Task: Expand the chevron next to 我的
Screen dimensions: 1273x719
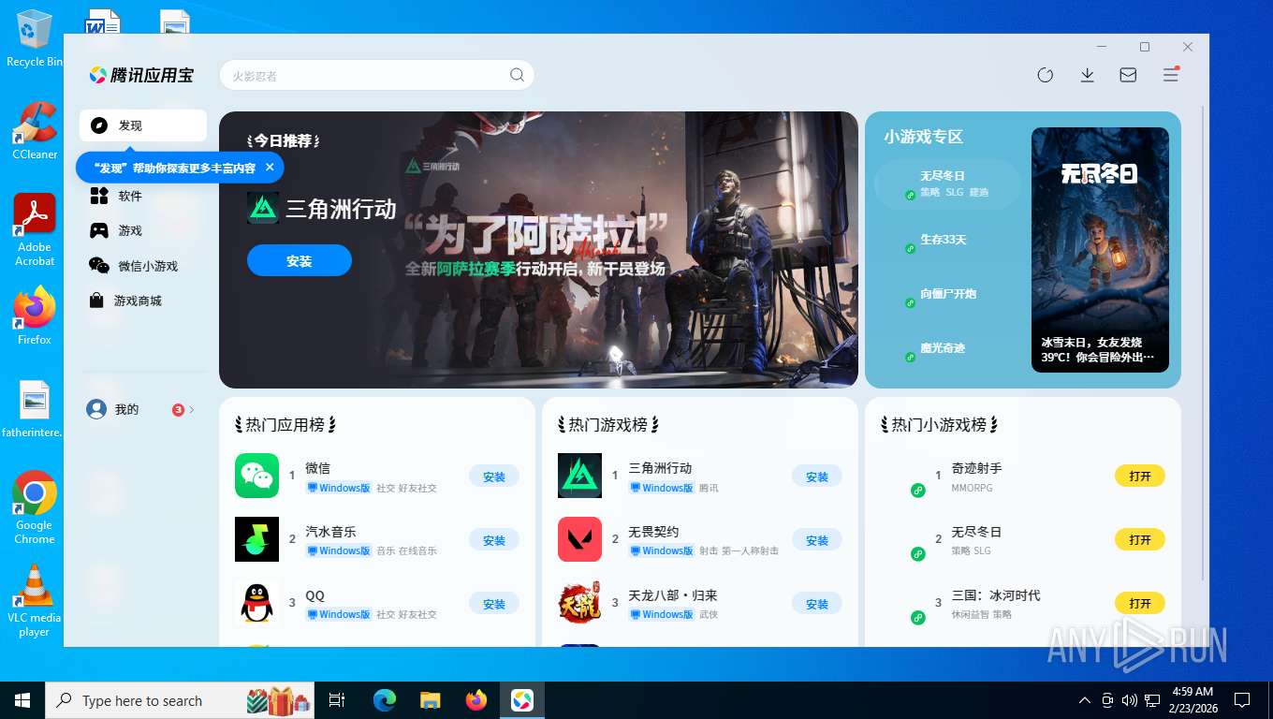Action: coord(192,409)
